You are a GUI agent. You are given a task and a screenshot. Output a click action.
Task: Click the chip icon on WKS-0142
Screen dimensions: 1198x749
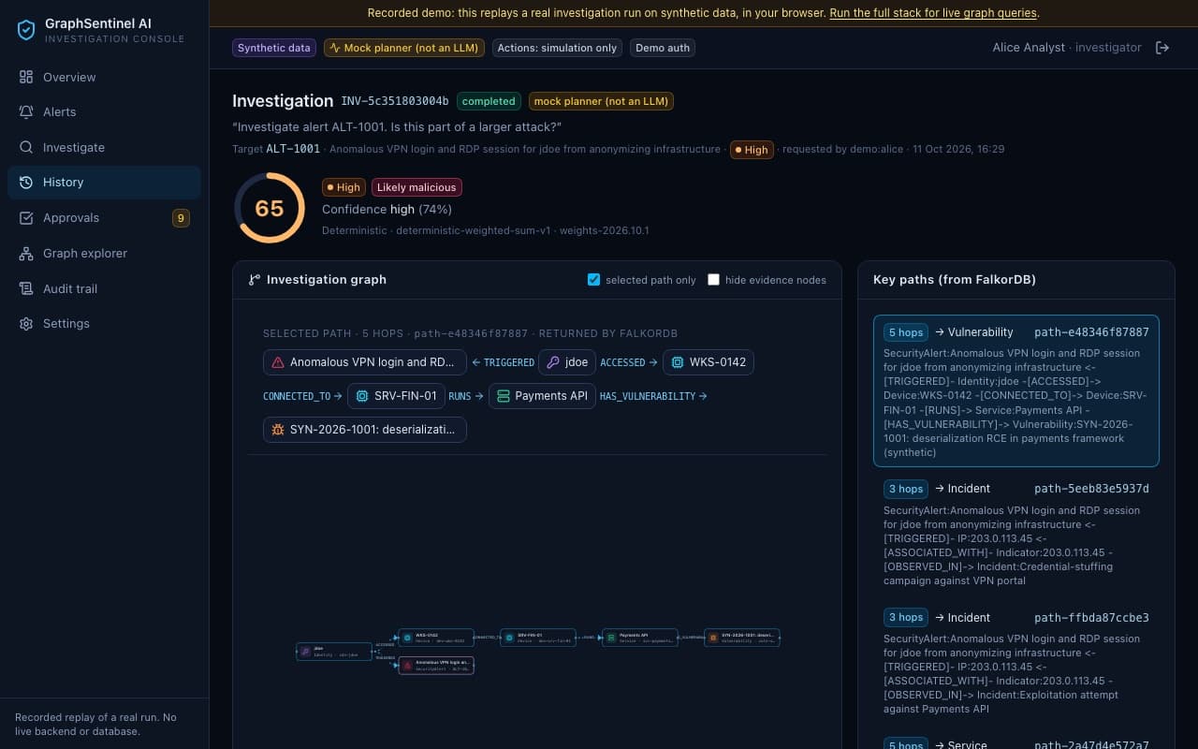point(678,362)
